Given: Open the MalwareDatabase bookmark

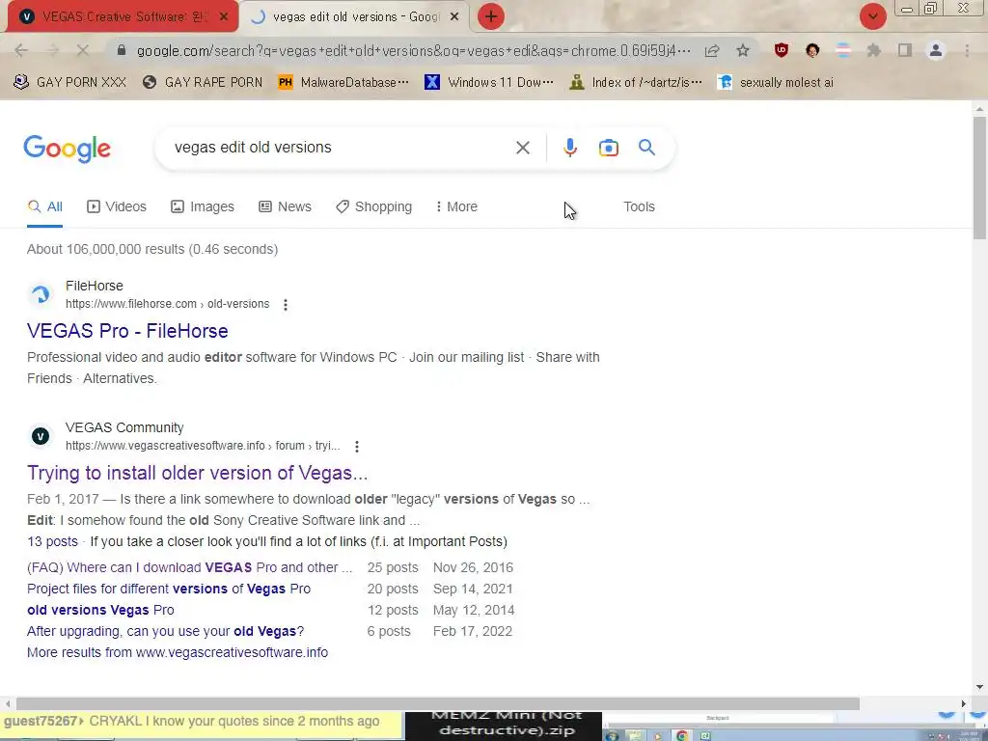Looking at the screenshot, I should 343,83.
